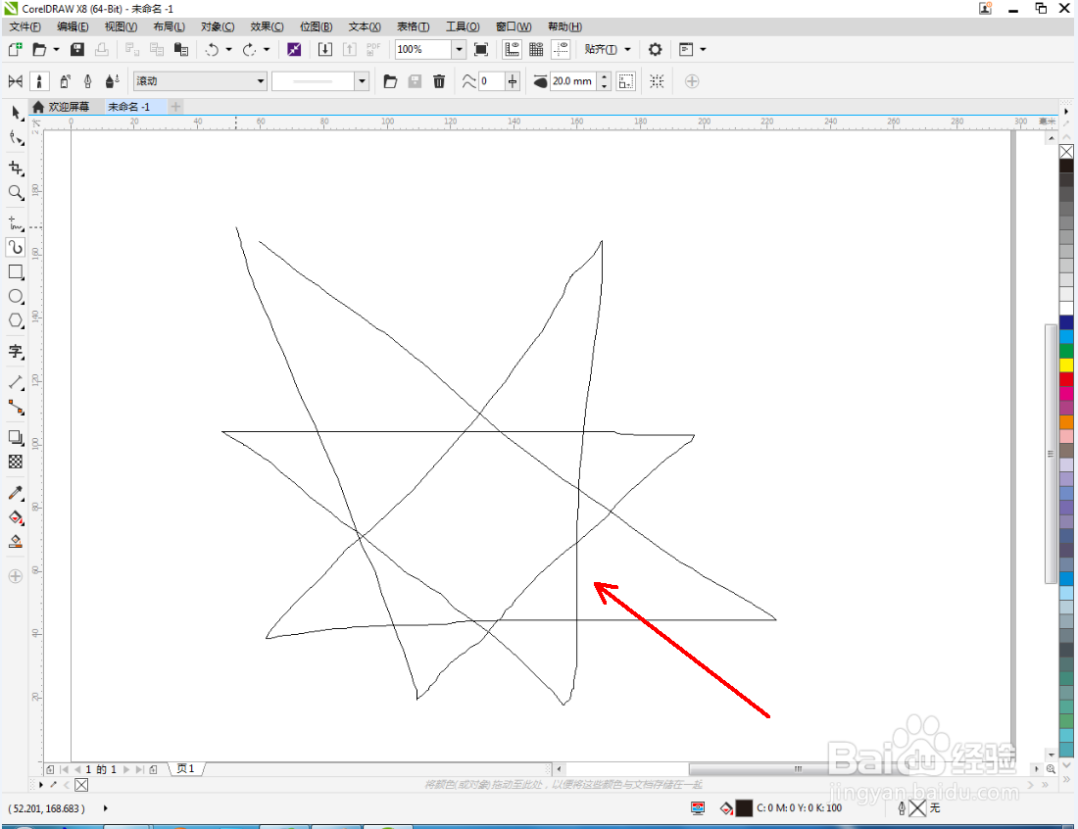The height and width of the screenshot is (829, 1078).
Task: Open the File menu
Action: (x=24, y=26)
